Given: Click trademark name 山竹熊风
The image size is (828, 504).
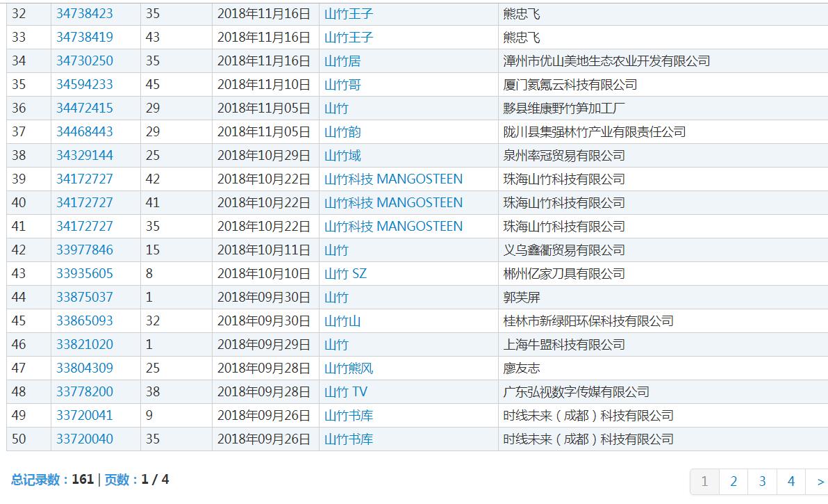Looking at the screenshot, I should click(x=349, y=368).
